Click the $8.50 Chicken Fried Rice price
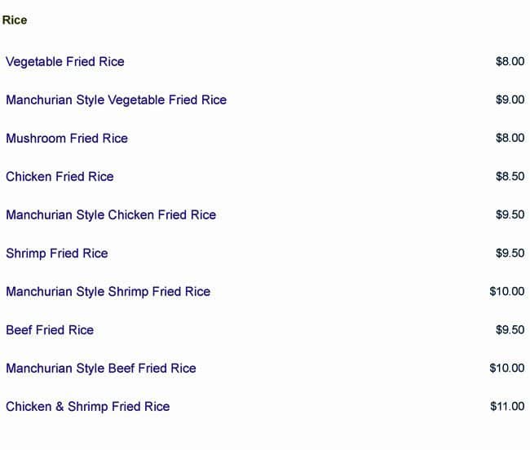This screenshot has height=450, width=530. (510, 176)
